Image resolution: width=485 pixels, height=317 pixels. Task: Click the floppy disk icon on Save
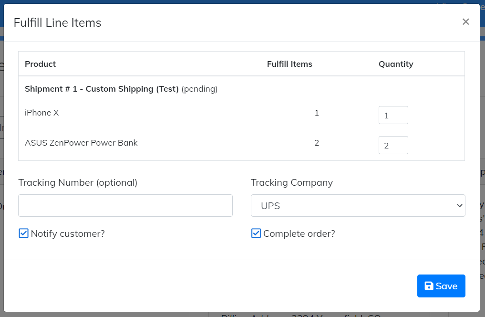click(429, 286)
